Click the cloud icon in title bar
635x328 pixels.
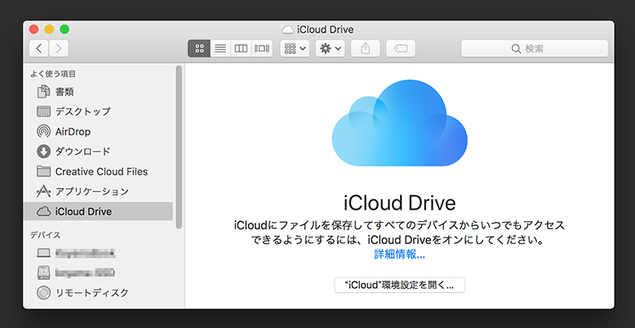point(287,29)
